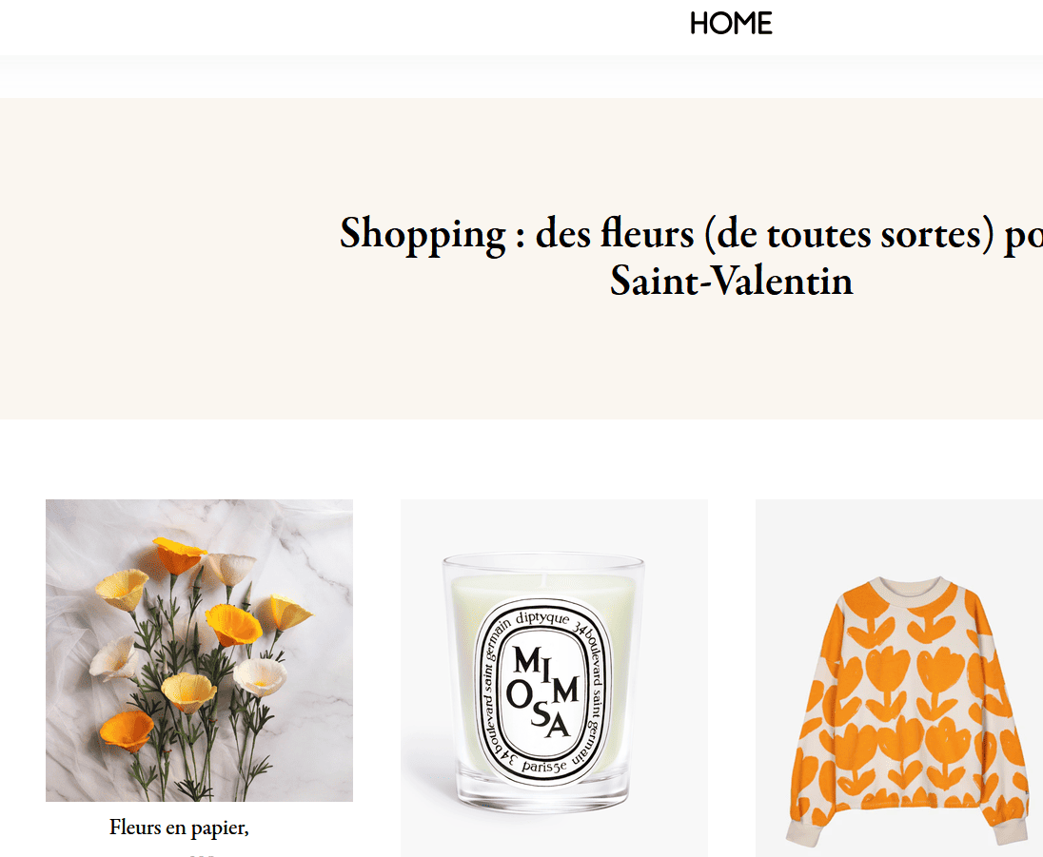Click the MIMOSA oval label on the candle
The height and width of the screenshot is (857, 1043).
click(543, 692)
